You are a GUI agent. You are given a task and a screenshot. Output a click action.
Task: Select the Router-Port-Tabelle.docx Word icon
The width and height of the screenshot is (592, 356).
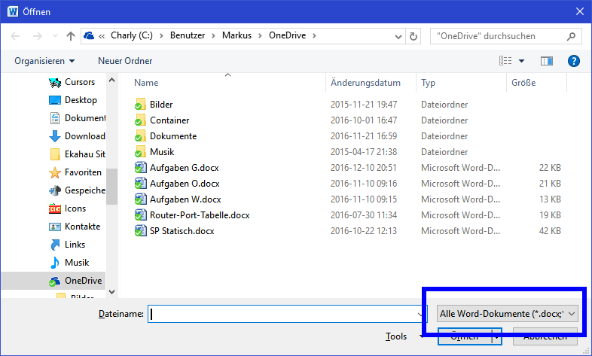140,215
